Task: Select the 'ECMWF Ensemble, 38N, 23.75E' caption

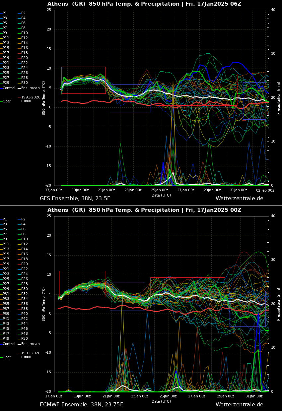Action: pos(82,405)
